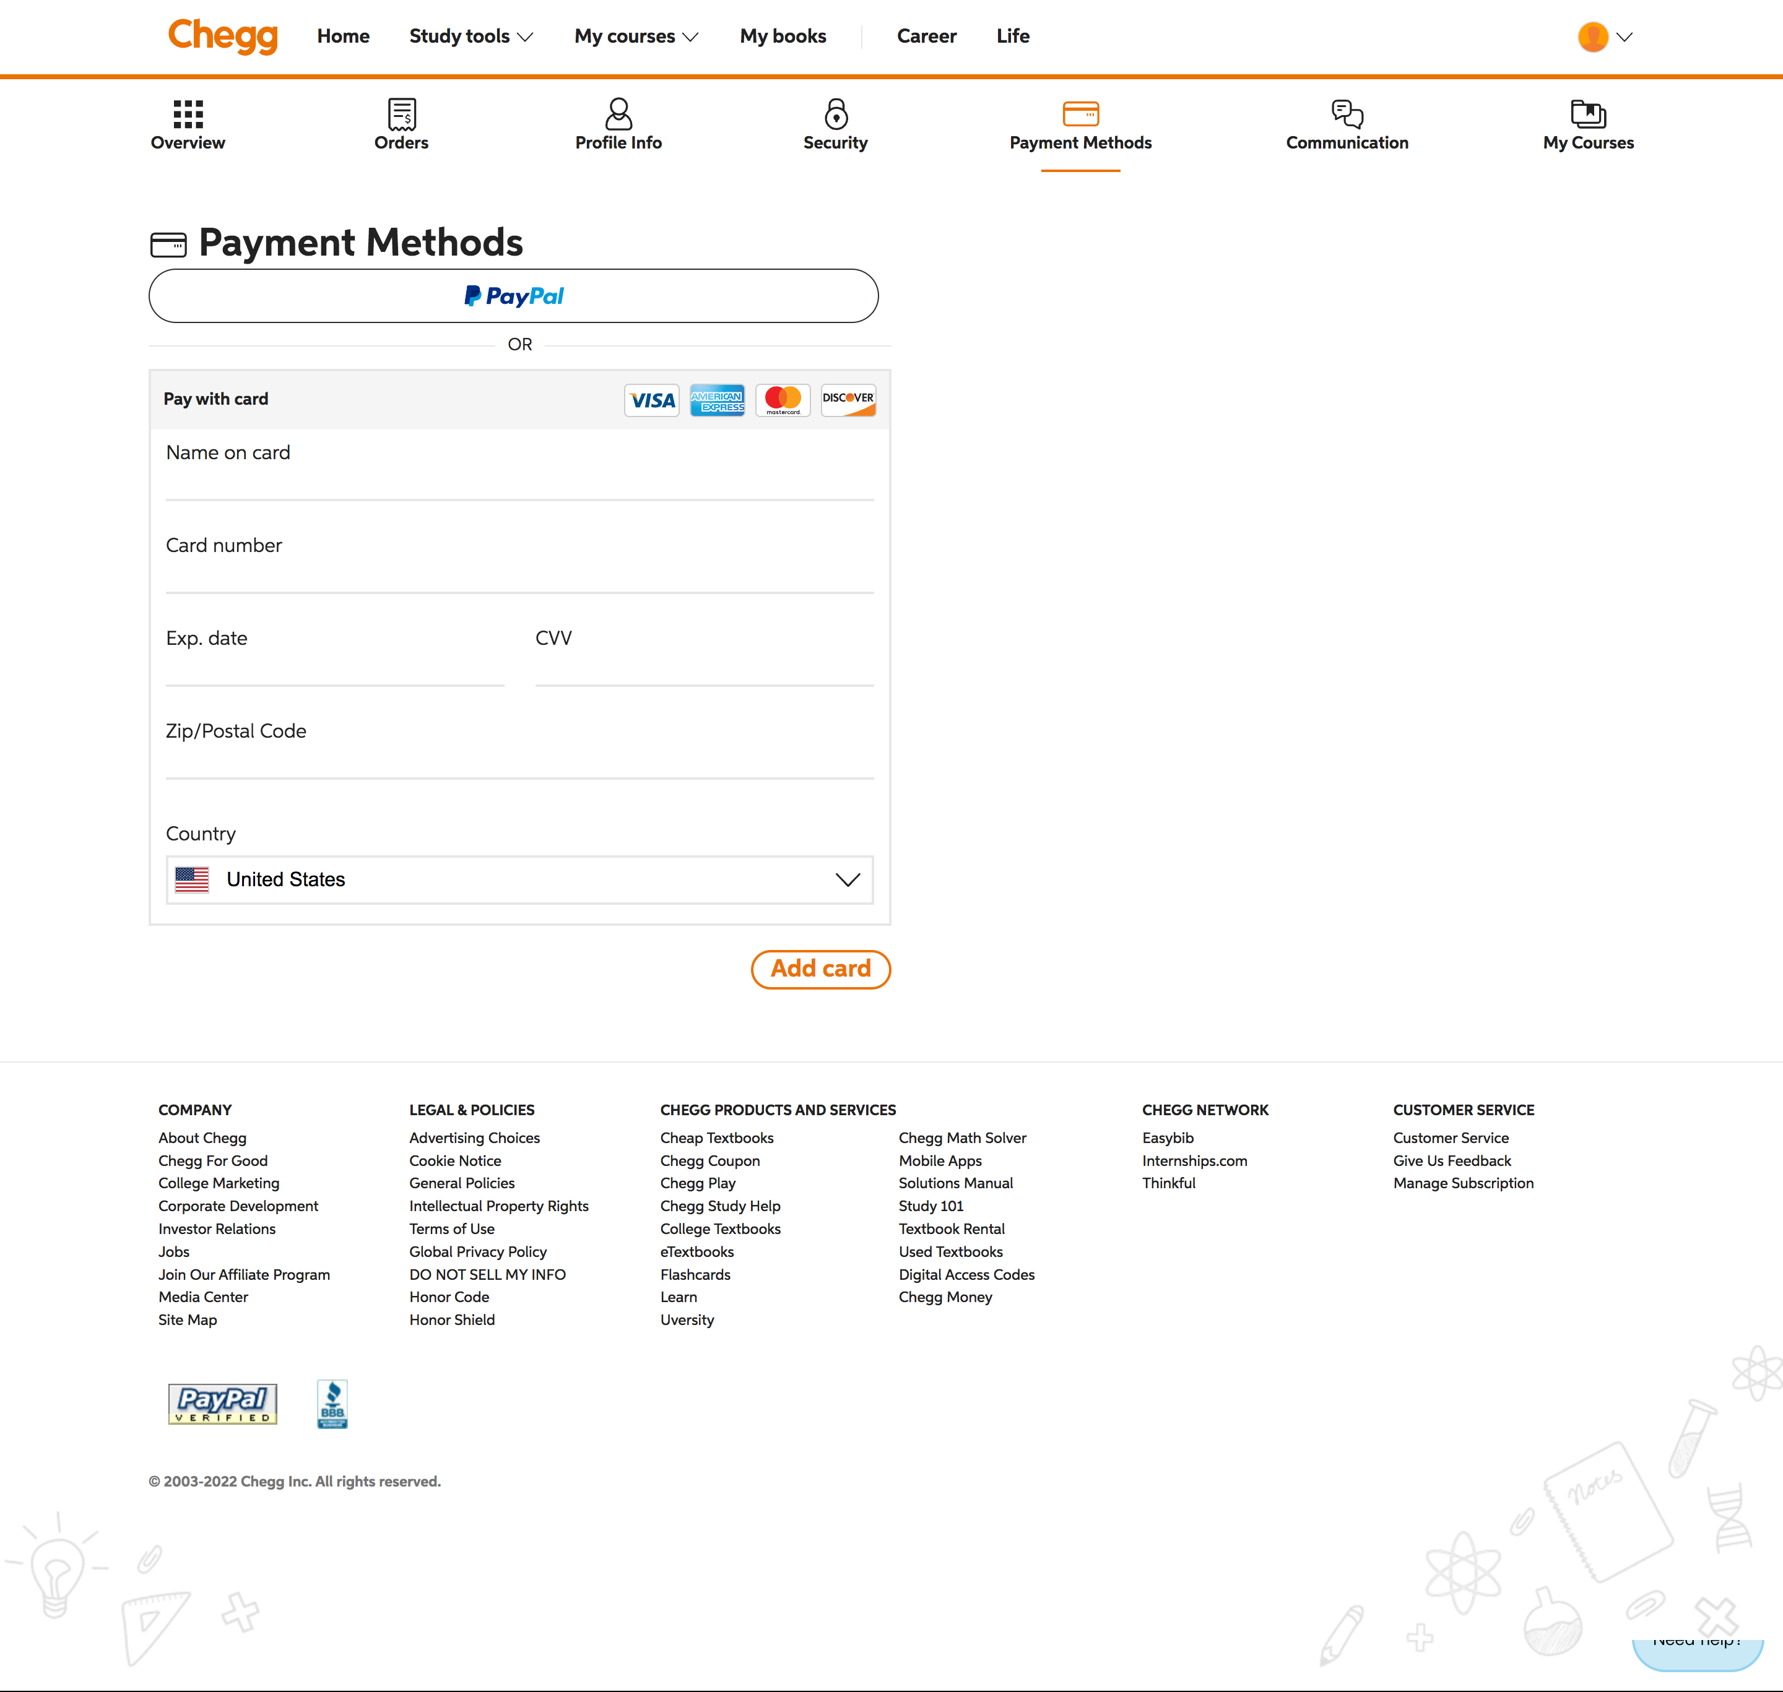Open the Flashcards link
Screen dimensions: 1783x1692
[695, 1274]
